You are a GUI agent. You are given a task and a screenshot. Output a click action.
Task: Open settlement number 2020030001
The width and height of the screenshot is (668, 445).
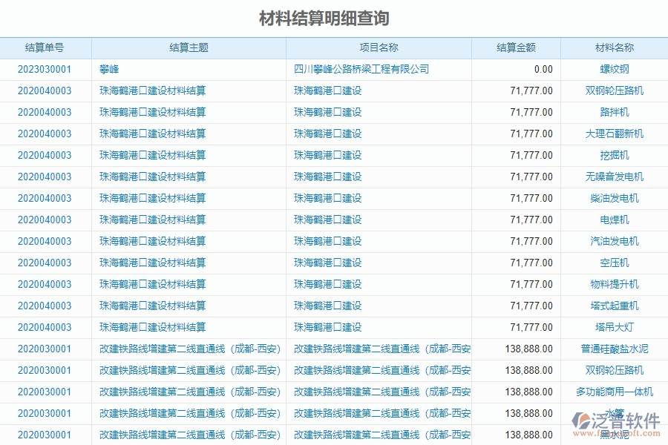coord(46,349)
